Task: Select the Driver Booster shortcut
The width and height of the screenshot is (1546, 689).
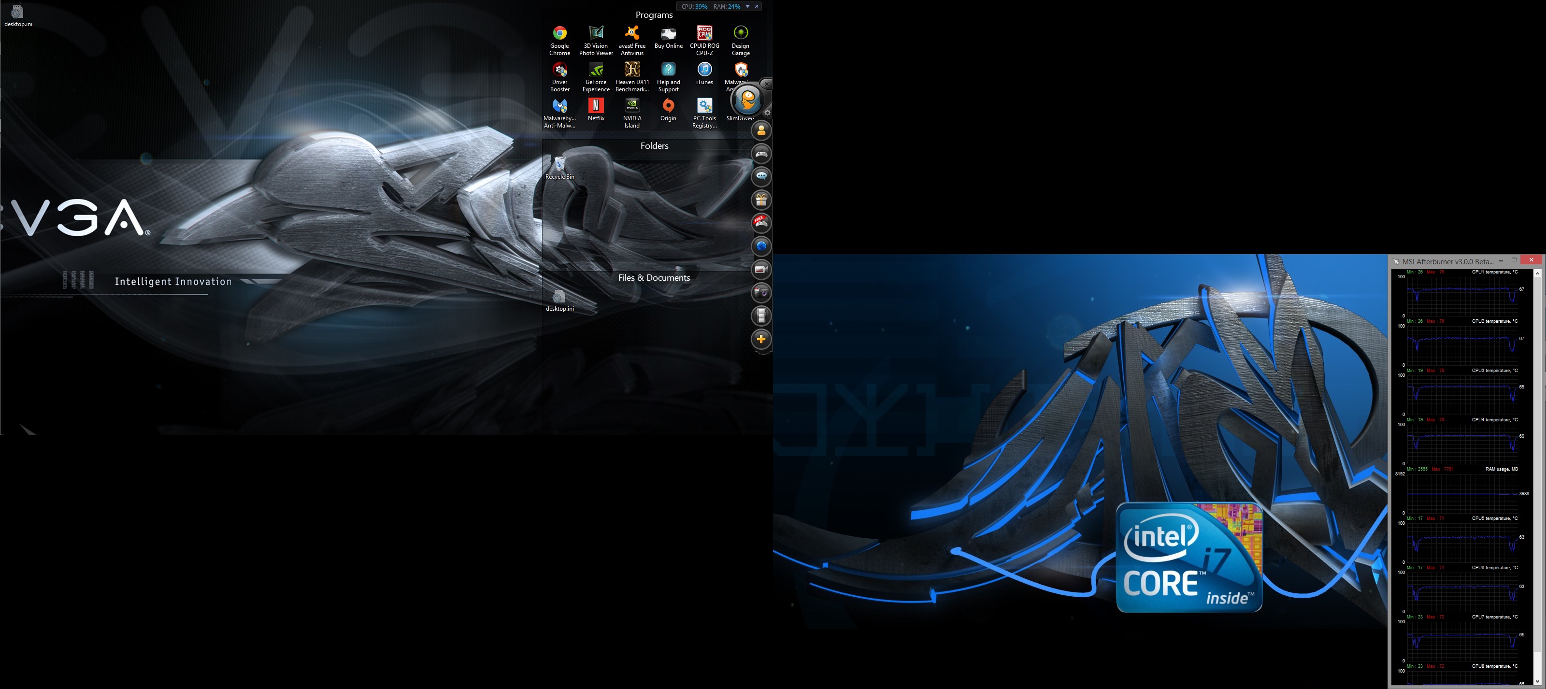Action: tap(559, 77)
